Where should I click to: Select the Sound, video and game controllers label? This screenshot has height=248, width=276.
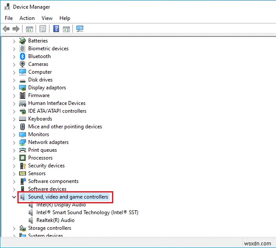(68, 197)
